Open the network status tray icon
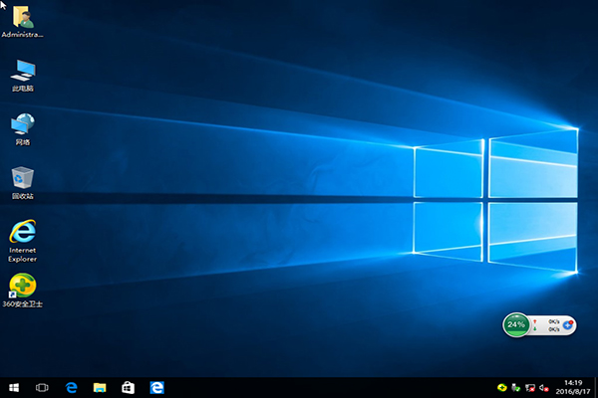 point(530,386)
